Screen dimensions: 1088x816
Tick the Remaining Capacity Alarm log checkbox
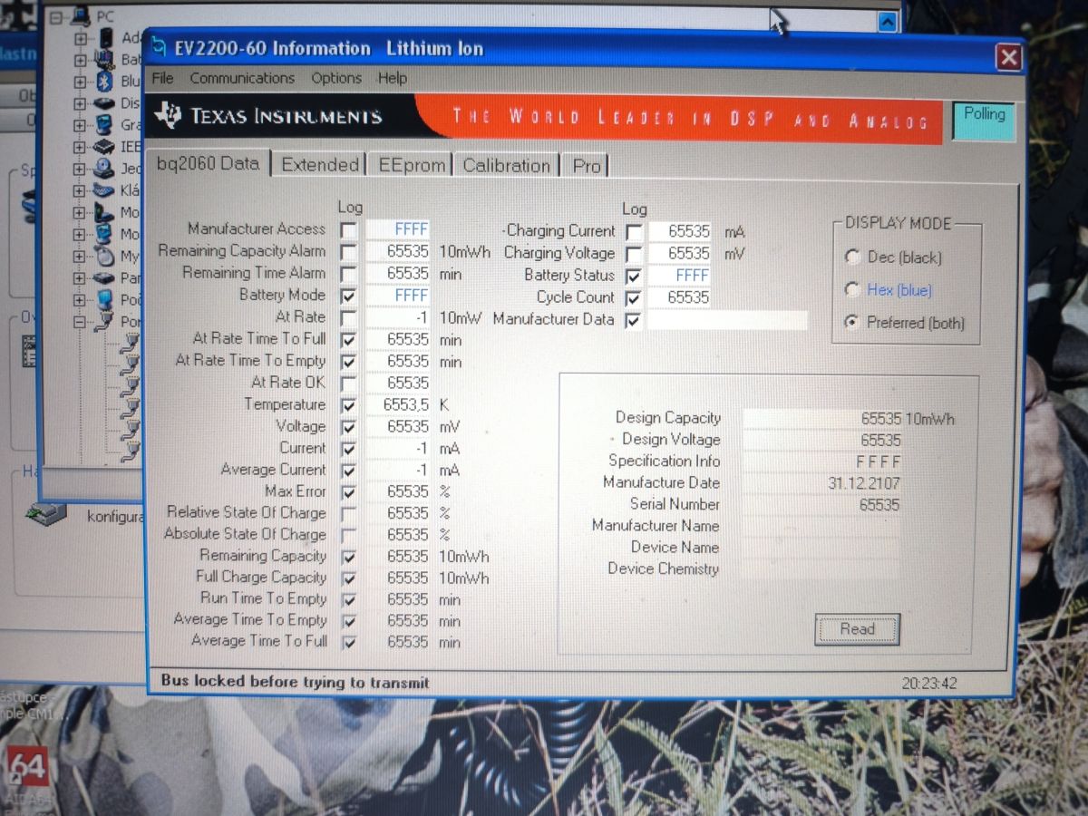[x=348, y=252]
